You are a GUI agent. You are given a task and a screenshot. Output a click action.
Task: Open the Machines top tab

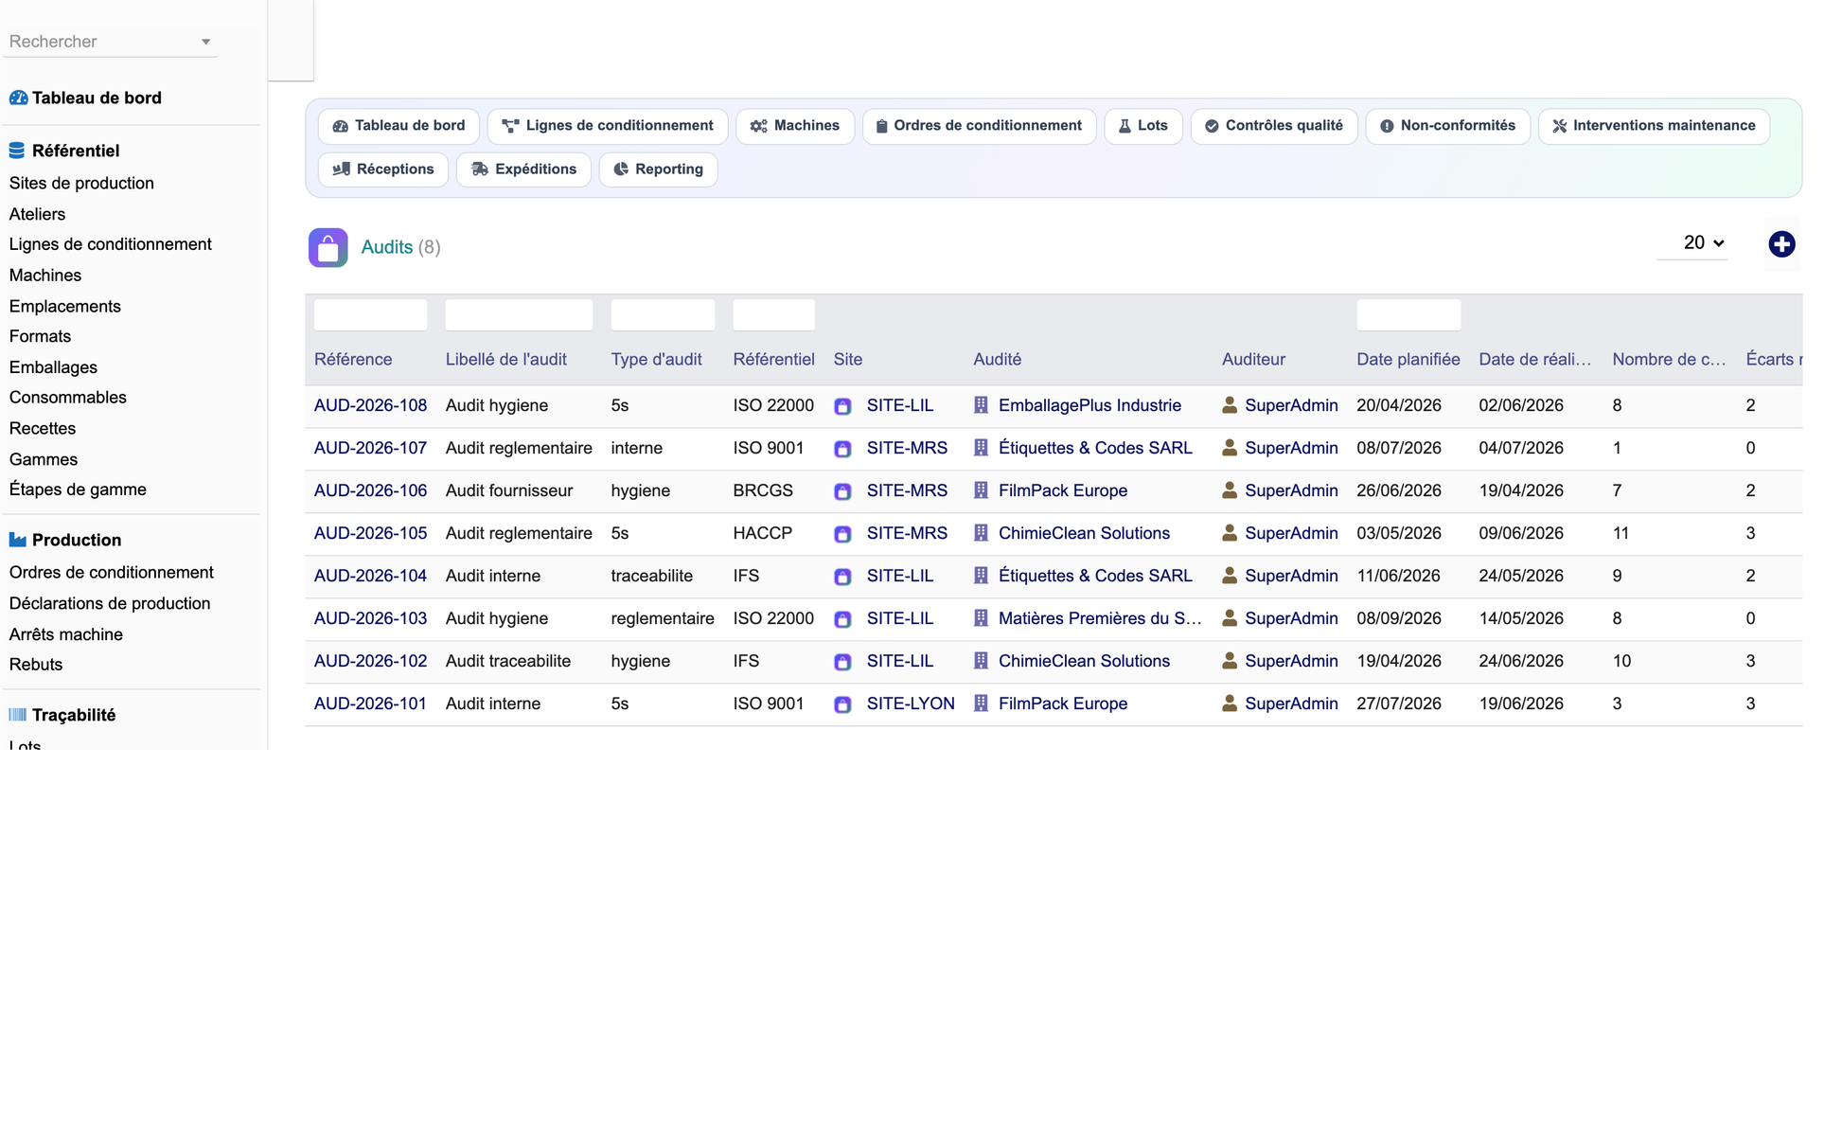[x=794, y=126]
